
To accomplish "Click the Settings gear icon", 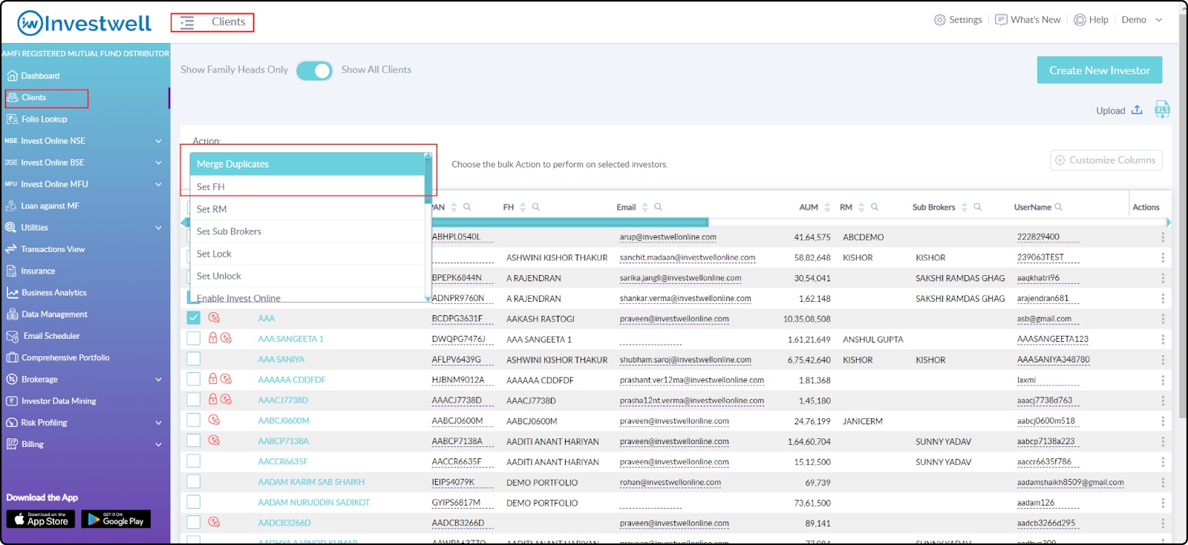I will pyautogui.click(x=939, y=20).
